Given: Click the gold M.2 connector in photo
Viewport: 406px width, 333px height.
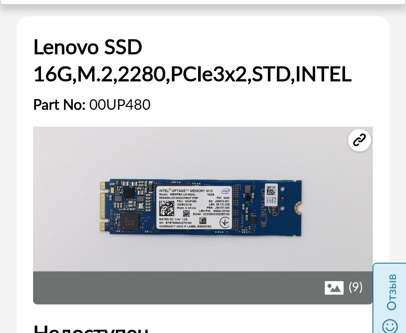Looking at the screenshot, I should click(x=103, y=206).
